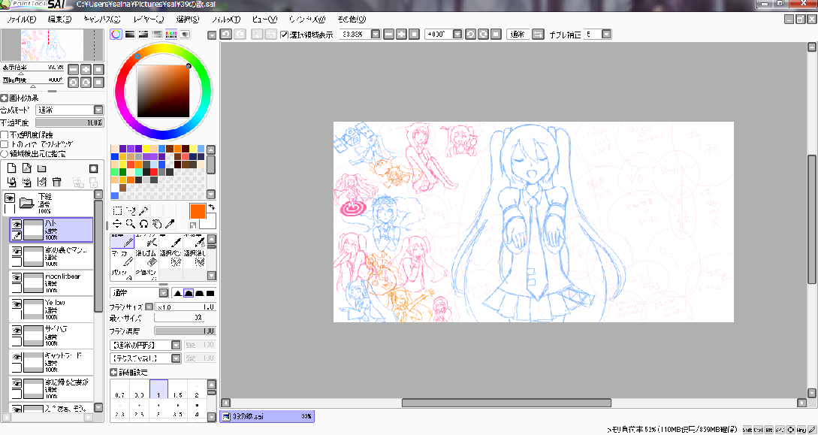818x435 pixels.
Task: Open the 選択(S) menu
Action: 188,20
